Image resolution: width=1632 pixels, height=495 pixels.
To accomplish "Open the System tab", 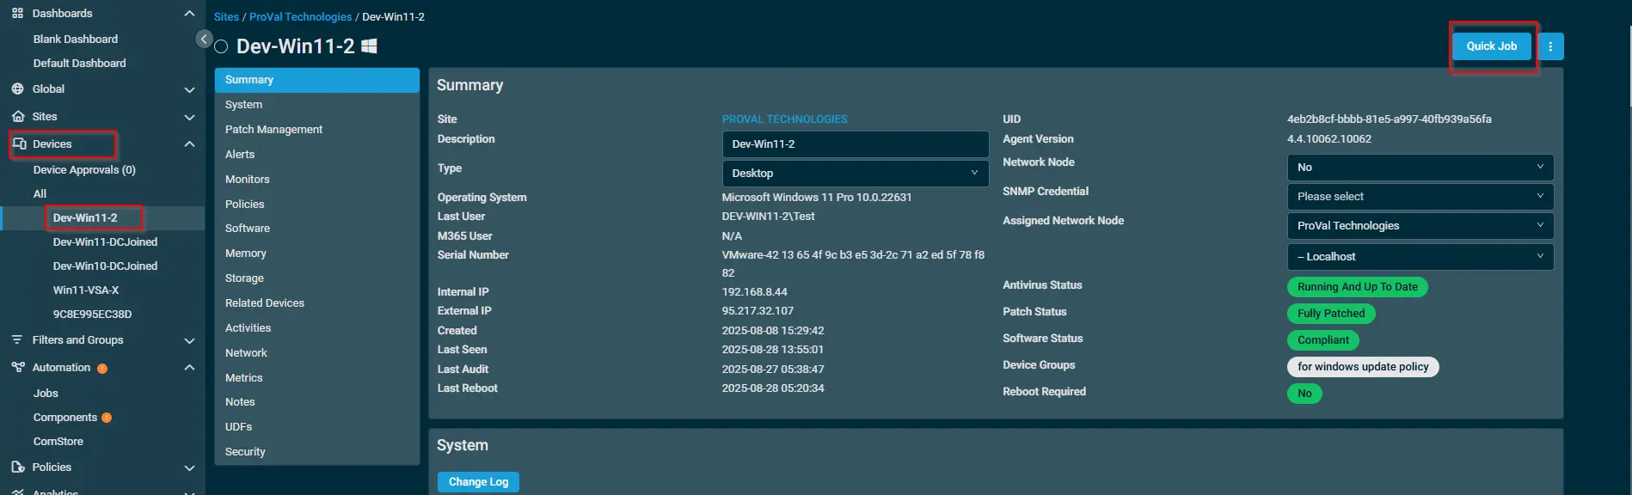I will [317, 105].
